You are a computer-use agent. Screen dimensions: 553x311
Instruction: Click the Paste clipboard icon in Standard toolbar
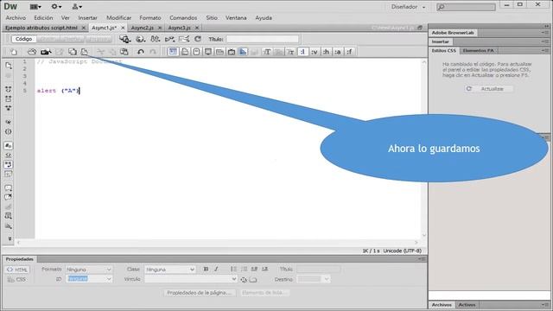click(x=124, y=52)
